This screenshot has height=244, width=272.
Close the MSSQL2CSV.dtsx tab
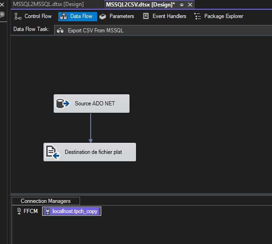point(190,5)
